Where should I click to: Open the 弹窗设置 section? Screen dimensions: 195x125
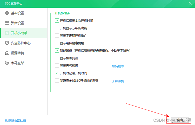click(24, 23)
